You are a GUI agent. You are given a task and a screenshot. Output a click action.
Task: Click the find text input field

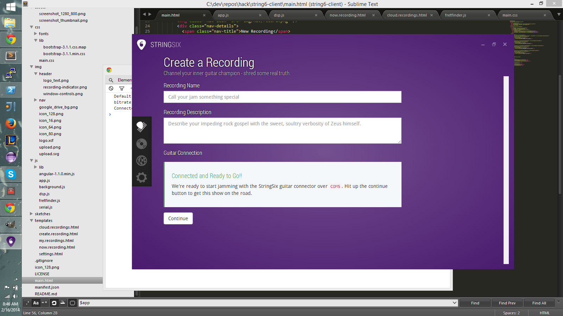pyautogui.click(x=265, y=303)
